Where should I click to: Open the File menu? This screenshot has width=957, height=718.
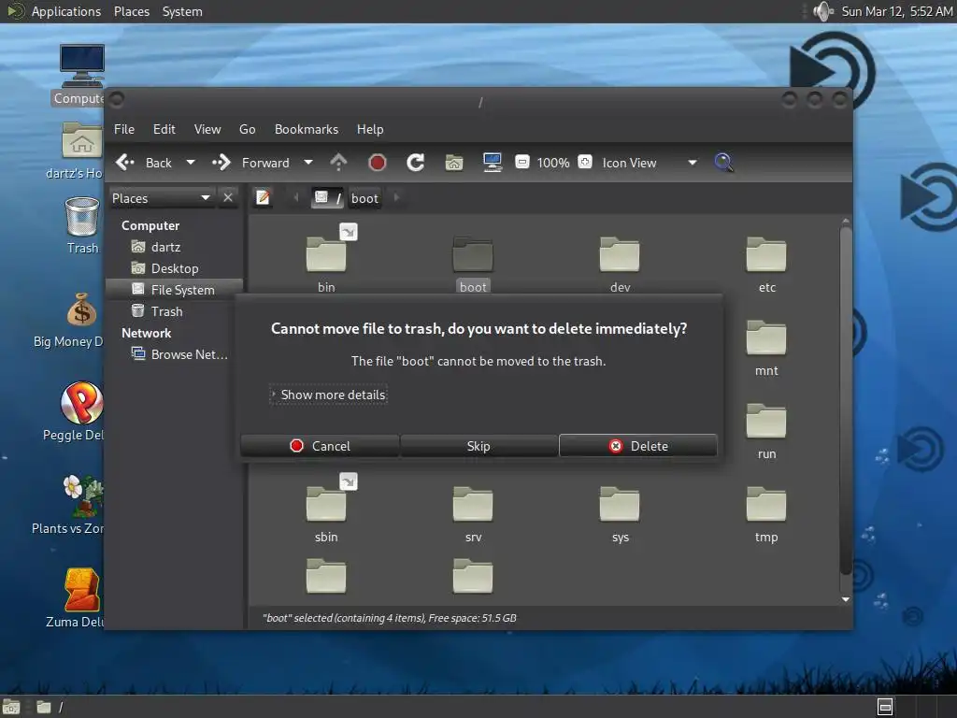(x=124, y=129)
